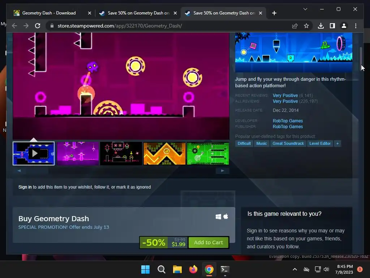Click the Geometry Dash header banner image
Screen dimensions: 370x278
tap(294, 52)
